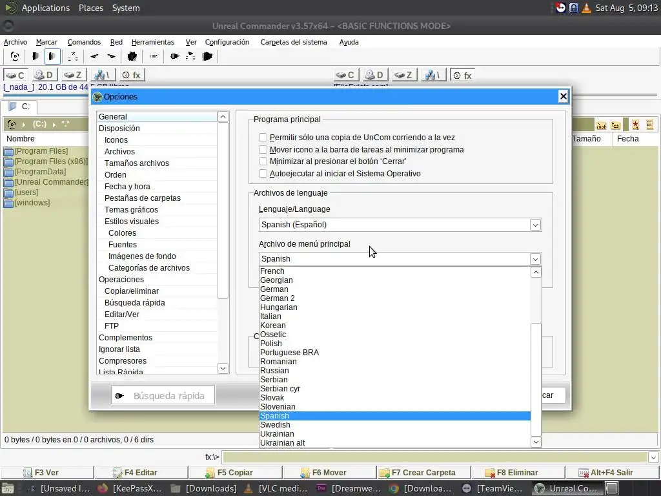Viewport: 661px width, 496px height.
Task: Open Carpetas del sistema menu
Action: click(x=294, y=42)
